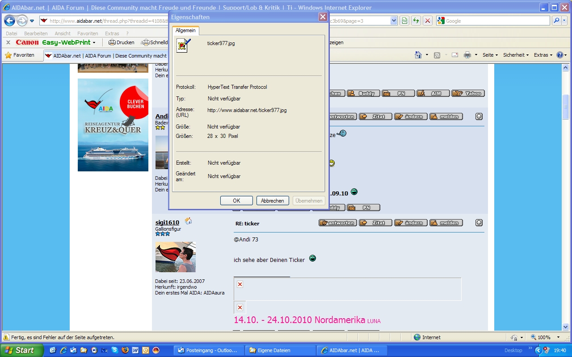
Task: Click the Back arrow navigation button
Action: pos(9,21)
